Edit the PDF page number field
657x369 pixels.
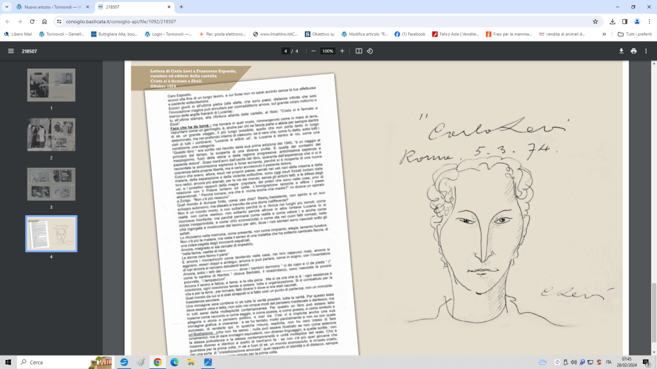[286, 51]
